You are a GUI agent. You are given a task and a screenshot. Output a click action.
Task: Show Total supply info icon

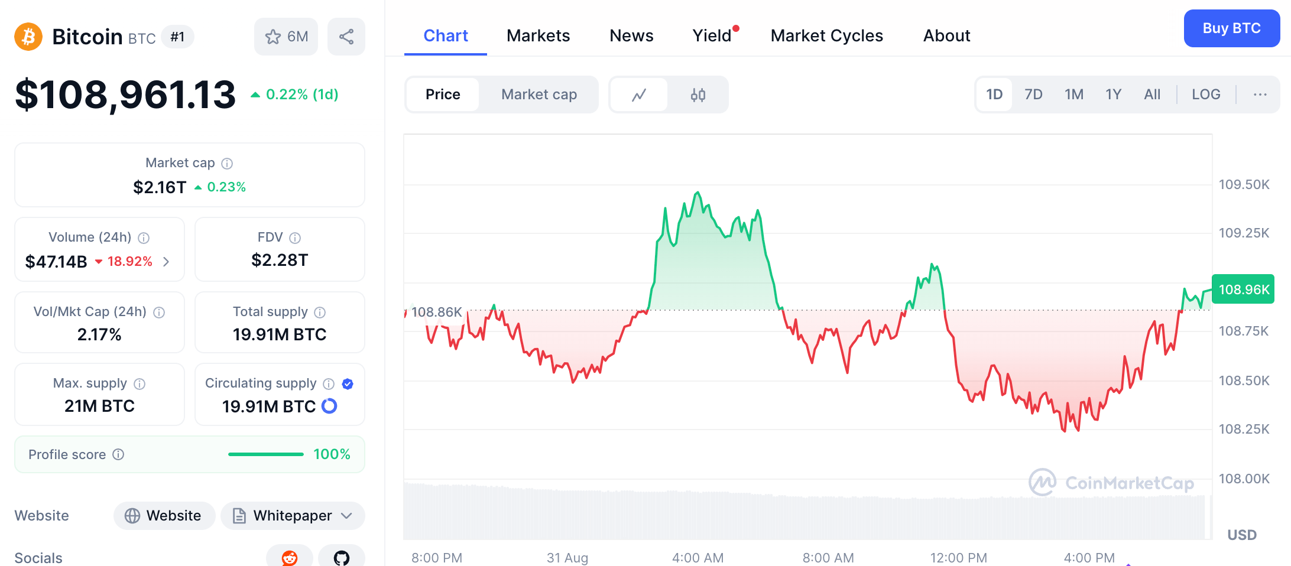pos(320,312)
